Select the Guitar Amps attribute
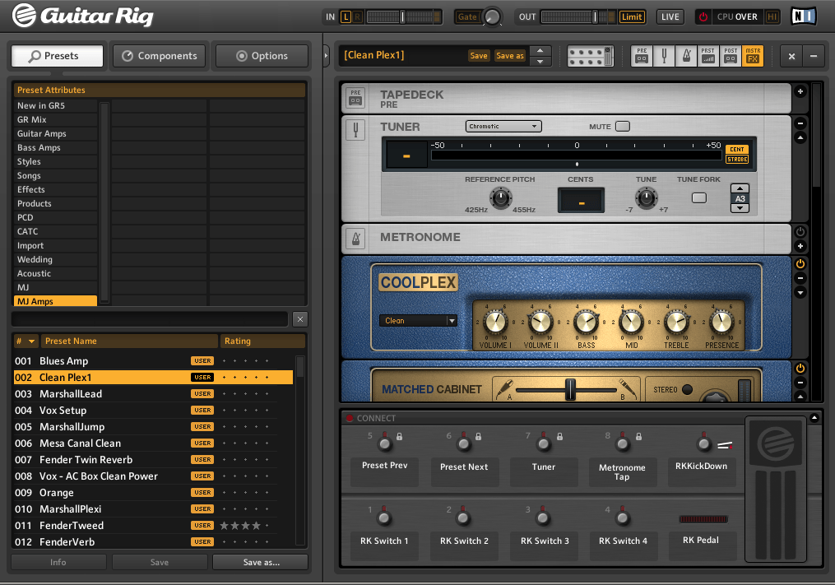835x585 pixels. click(55, 134)
